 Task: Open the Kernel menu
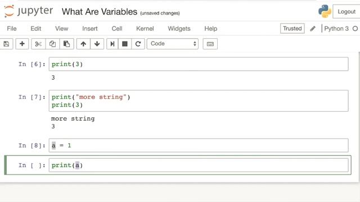tap(145, 29)
